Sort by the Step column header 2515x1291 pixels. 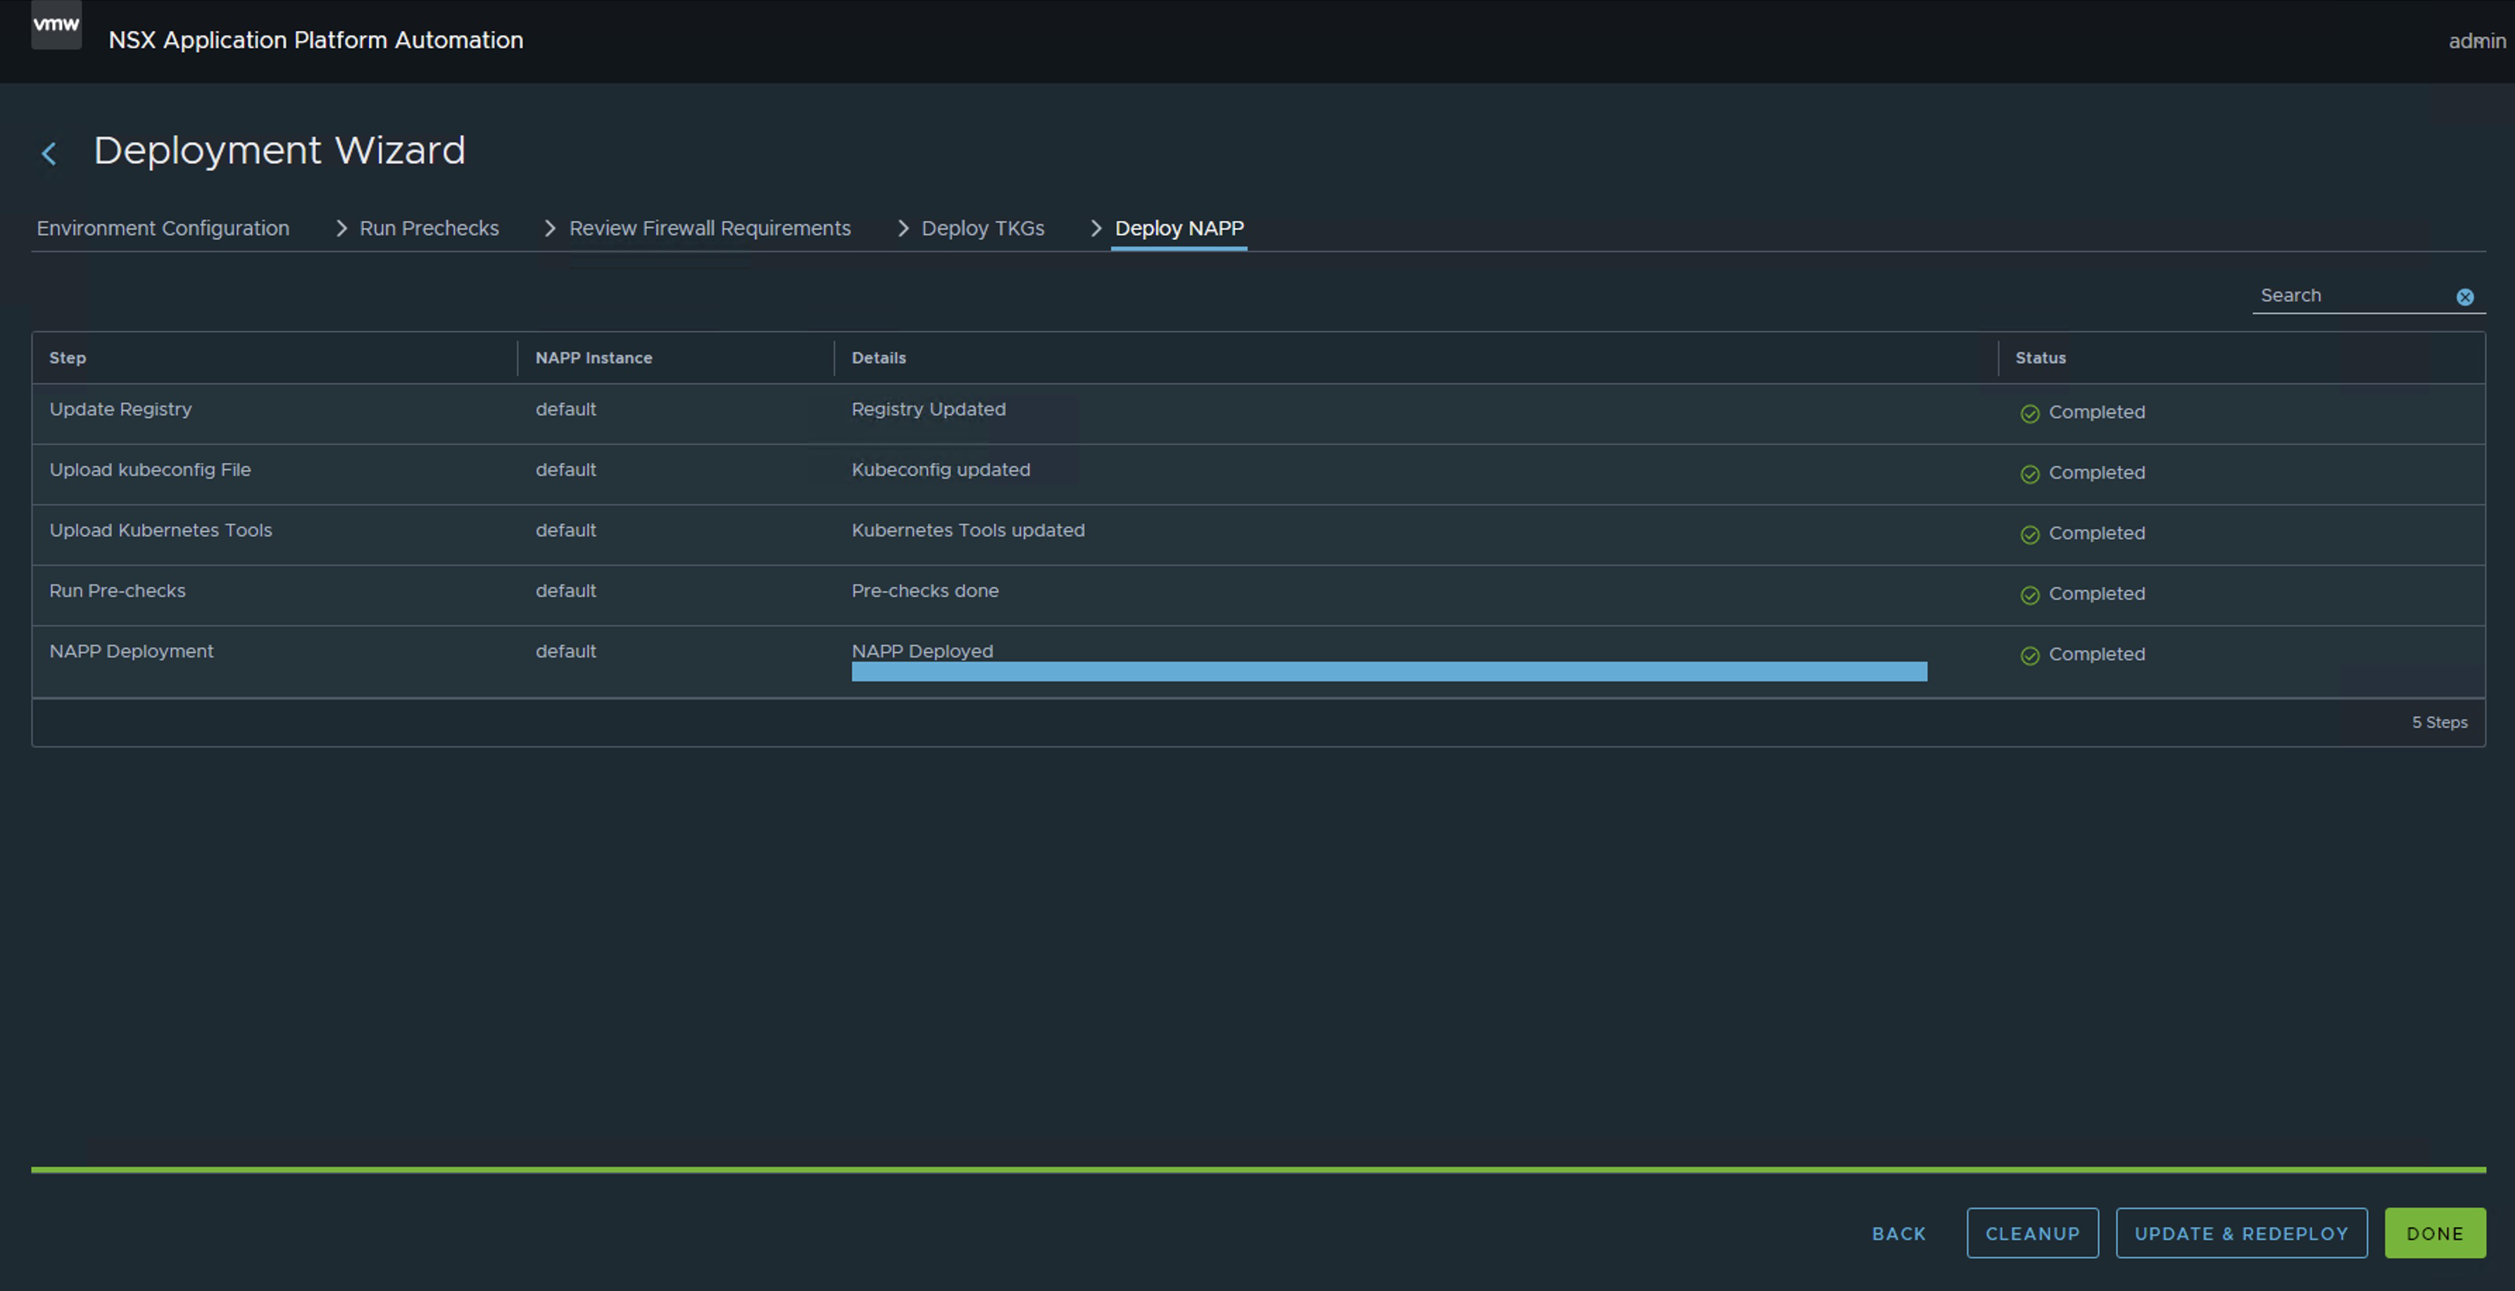68,358
